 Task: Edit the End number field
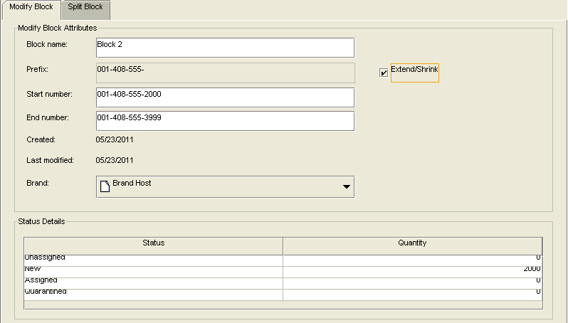[225, 121]
